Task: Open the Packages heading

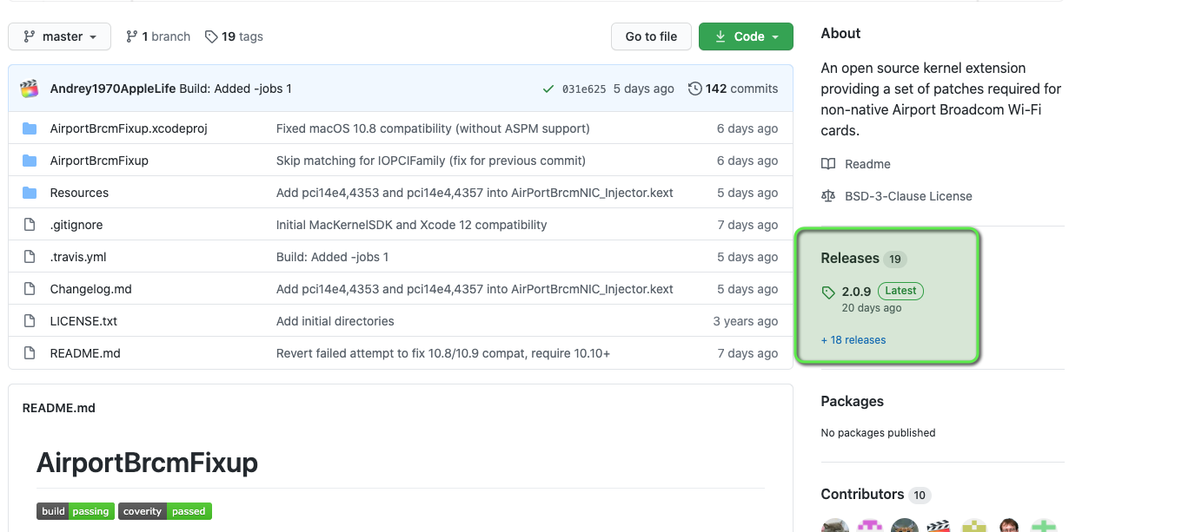Action: (853, 401)
